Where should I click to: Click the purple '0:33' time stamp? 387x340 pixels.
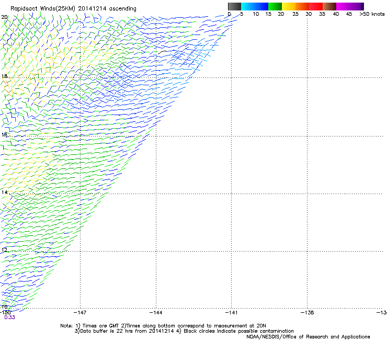point(9,318)
